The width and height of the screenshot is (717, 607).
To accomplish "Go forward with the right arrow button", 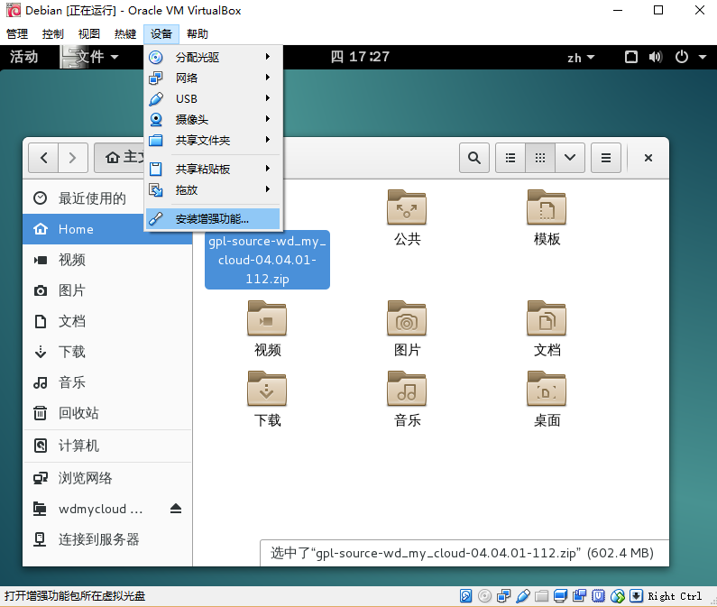I will coord(73,158).
